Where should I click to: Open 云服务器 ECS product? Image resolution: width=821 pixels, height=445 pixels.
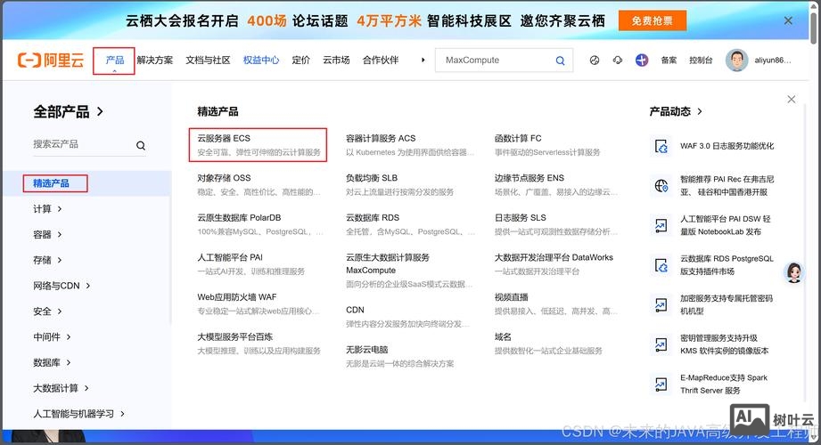[224, 138]
